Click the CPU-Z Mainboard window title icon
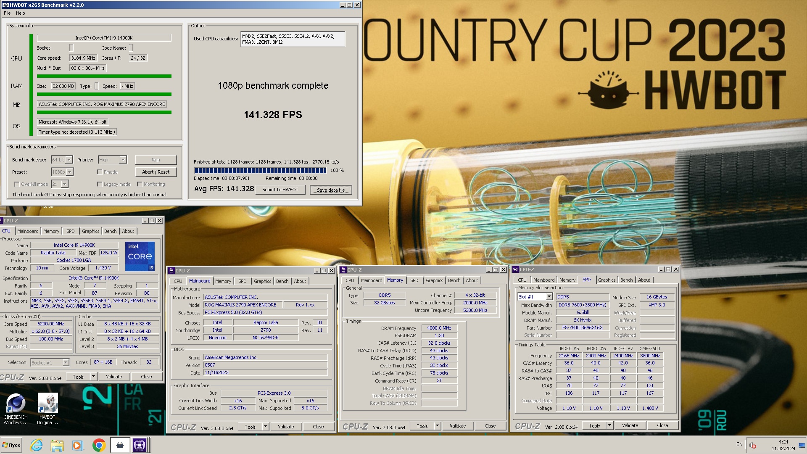The width and height of the screenshot is (807, 454). [x=171, y=271]
